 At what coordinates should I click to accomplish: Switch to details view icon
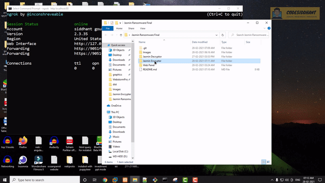[x=264, y=162]
